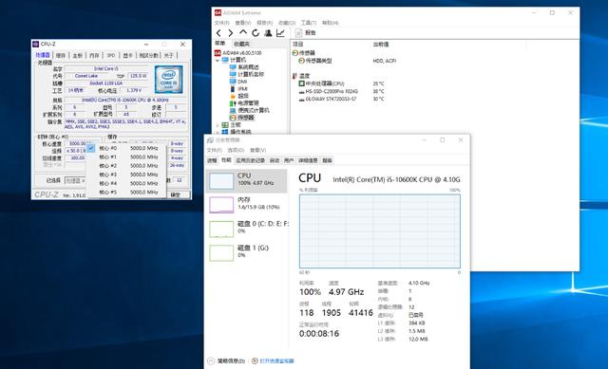Select 核心 #2 in CPU-Z core list

coord(126,166)
